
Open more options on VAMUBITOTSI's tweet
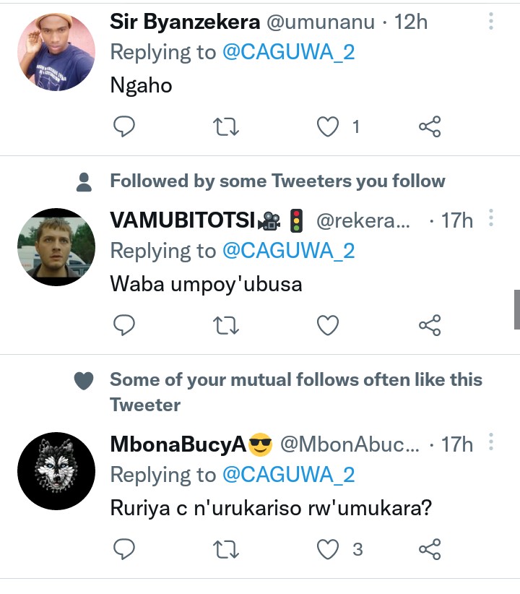pos(491,219)
